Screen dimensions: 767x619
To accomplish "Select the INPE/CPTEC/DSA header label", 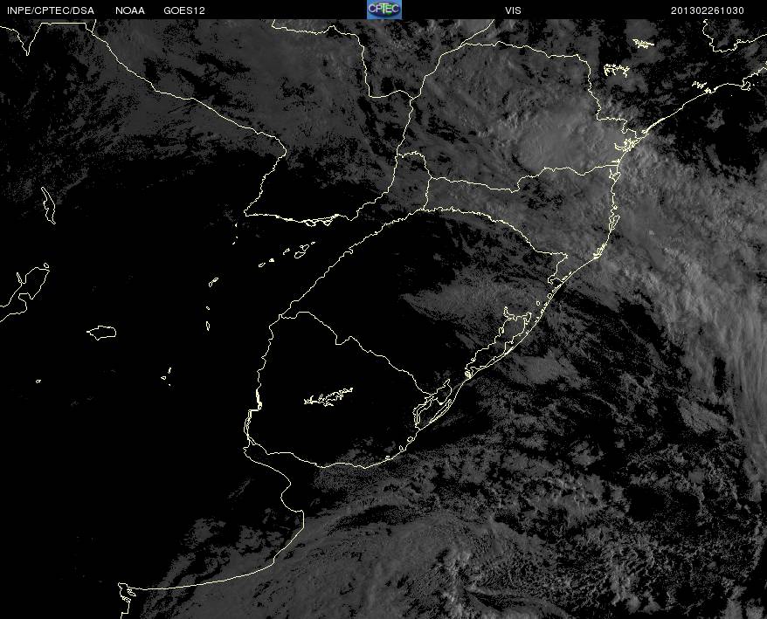I will click(x=51, y=10).
